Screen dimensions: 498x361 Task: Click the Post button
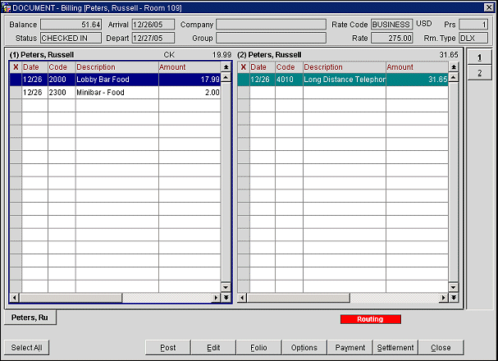[168, 347]
